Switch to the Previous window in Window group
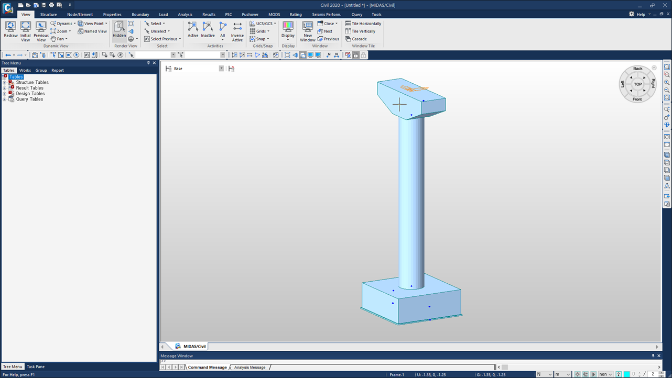Screen dimensions: 672x378 coord(328,39)
